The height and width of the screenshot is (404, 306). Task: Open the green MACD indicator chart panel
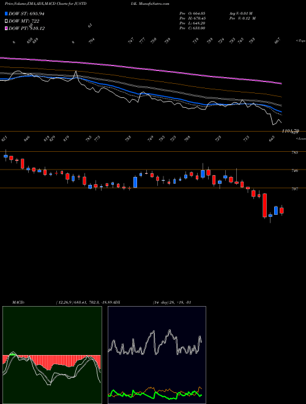(x=52, y=355)
